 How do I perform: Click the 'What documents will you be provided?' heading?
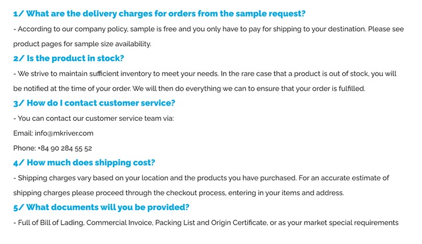[101, 207]
